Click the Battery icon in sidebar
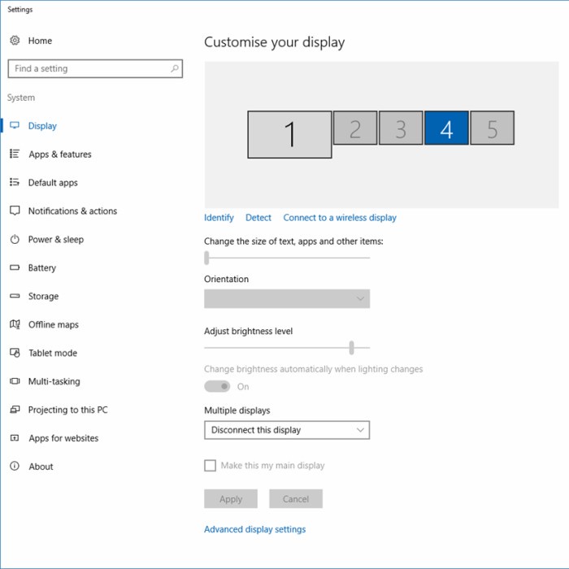The height and width of the screenshot is (569, 569). [15, 268]
